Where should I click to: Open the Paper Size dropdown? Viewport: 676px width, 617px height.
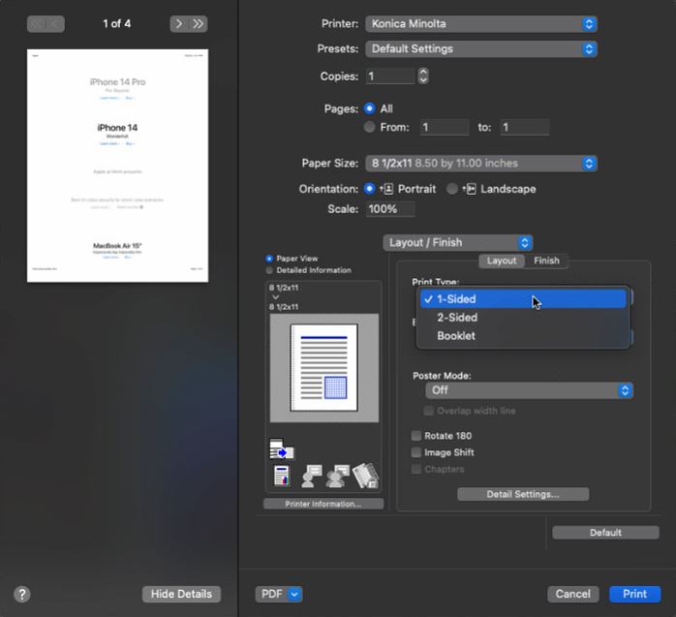pos(481,164)
